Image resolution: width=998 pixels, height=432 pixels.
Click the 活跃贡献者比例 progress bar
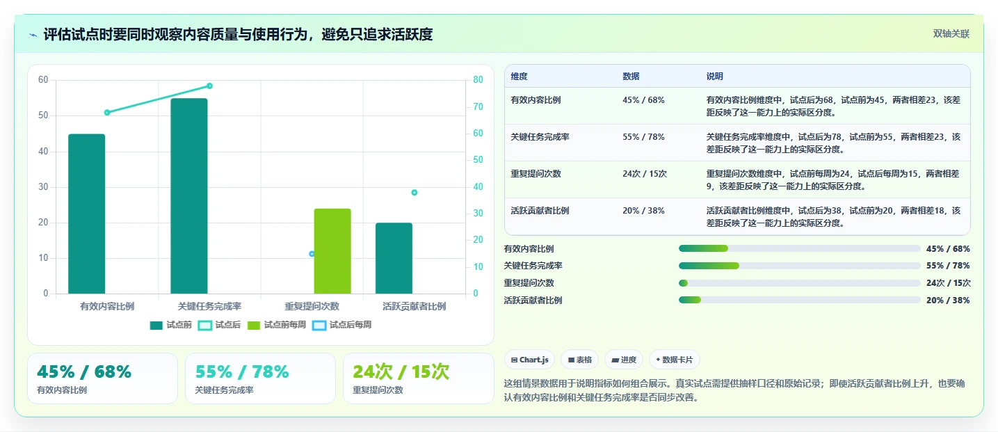[800, 300]
